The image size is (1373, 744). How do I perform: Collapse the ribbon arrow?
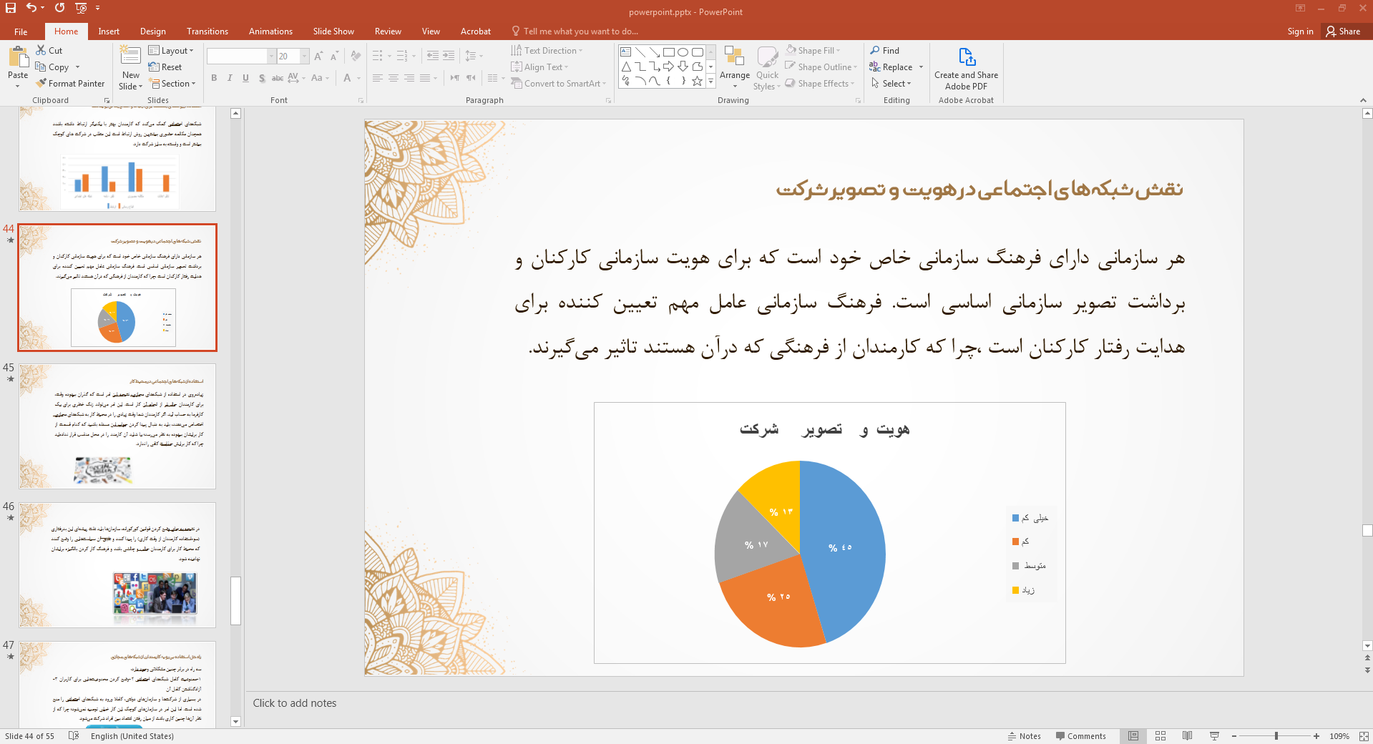coord(1363,100)
